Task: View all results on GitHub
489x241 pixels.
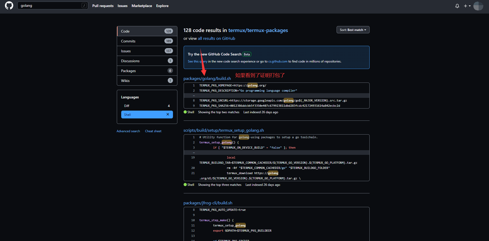Action: [216, 39]
